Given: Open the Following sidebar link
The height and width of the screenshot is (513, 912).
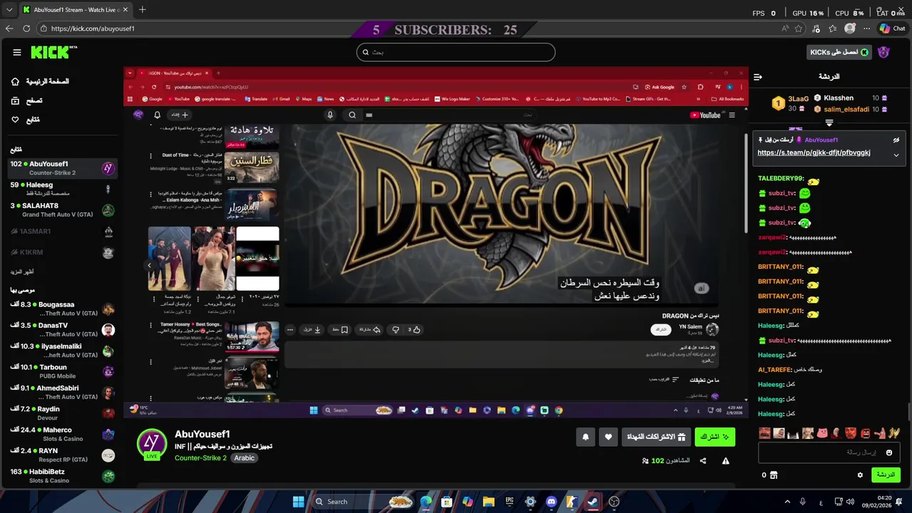Looking at the screenshot, I should 25,120.
